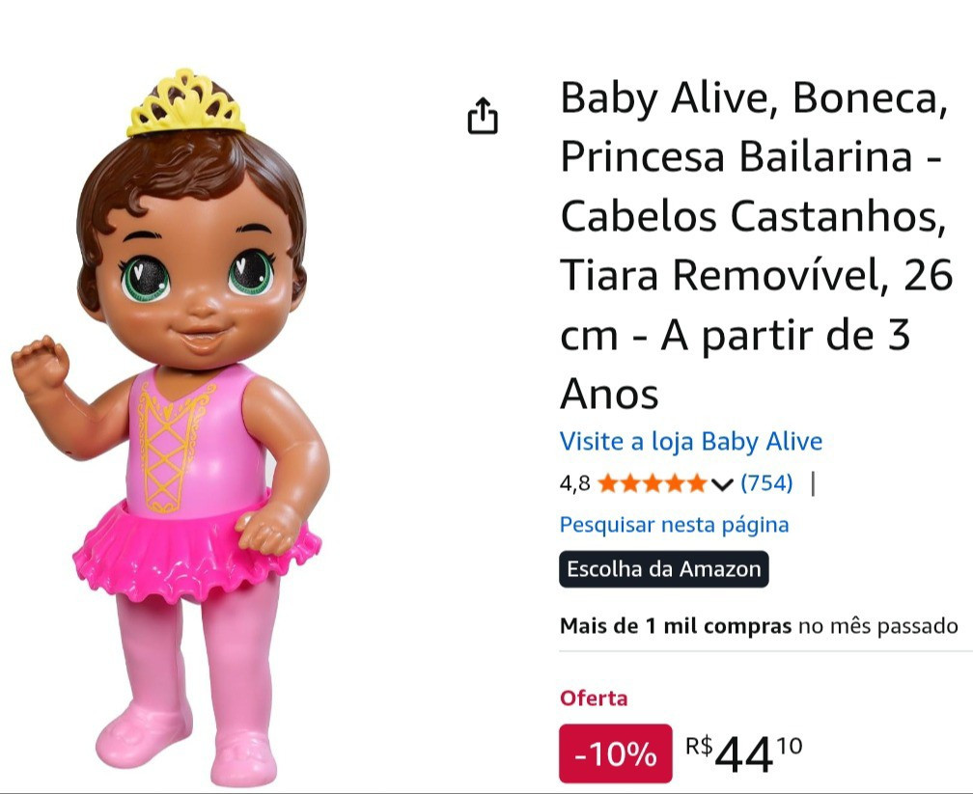
Task: Click the share icon above the product title
Action: pos(481,115)
